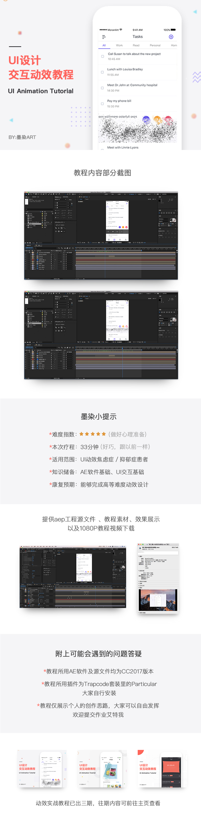The width and height of the screenshot is (201, 822).
Task: Click the battery icon in phone status bar
Action: tap(173, 30)
